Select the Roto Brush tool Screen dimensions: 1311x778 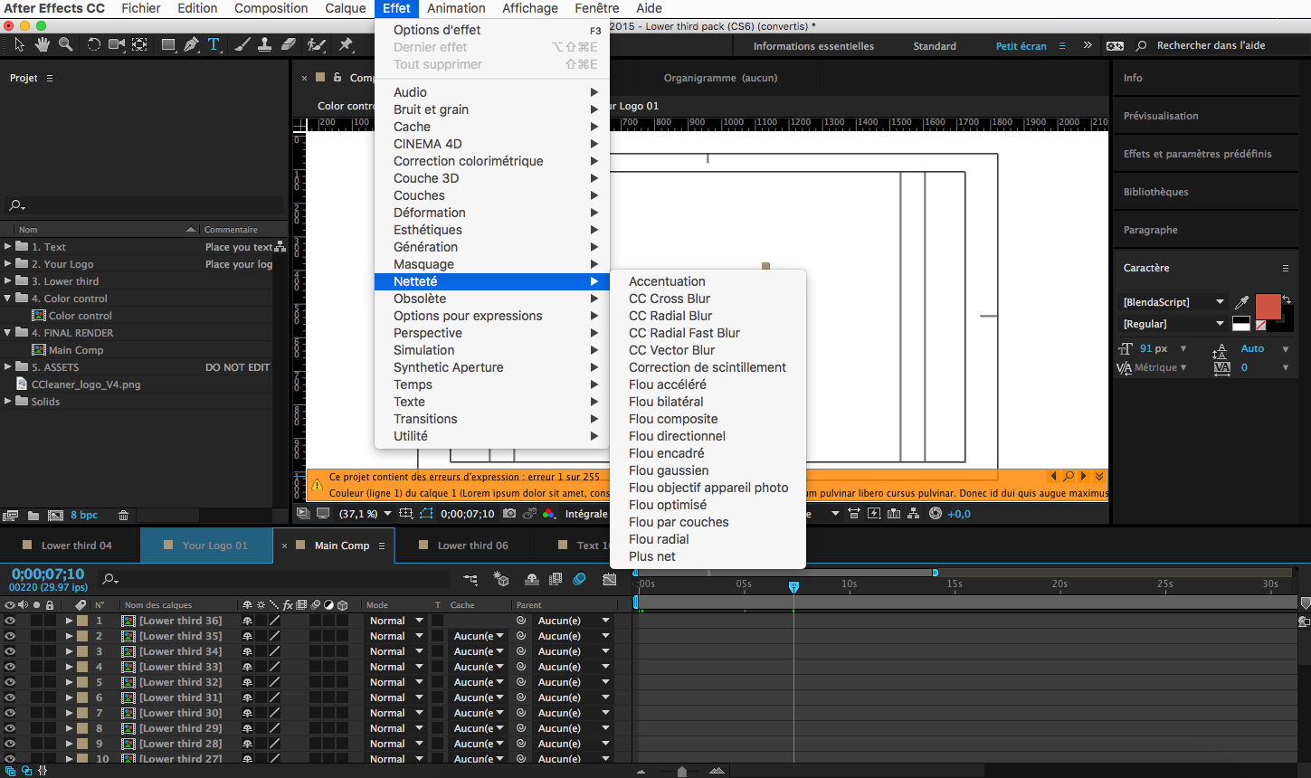tap(316, 44)
